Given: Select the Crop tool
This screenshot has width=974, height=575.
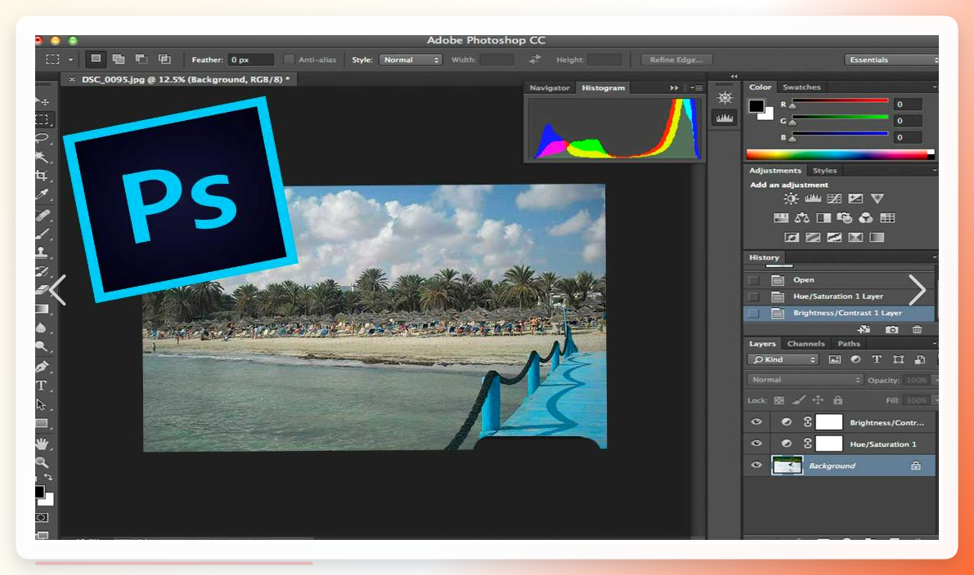Looking at the screenshot, I should (42, 176).
